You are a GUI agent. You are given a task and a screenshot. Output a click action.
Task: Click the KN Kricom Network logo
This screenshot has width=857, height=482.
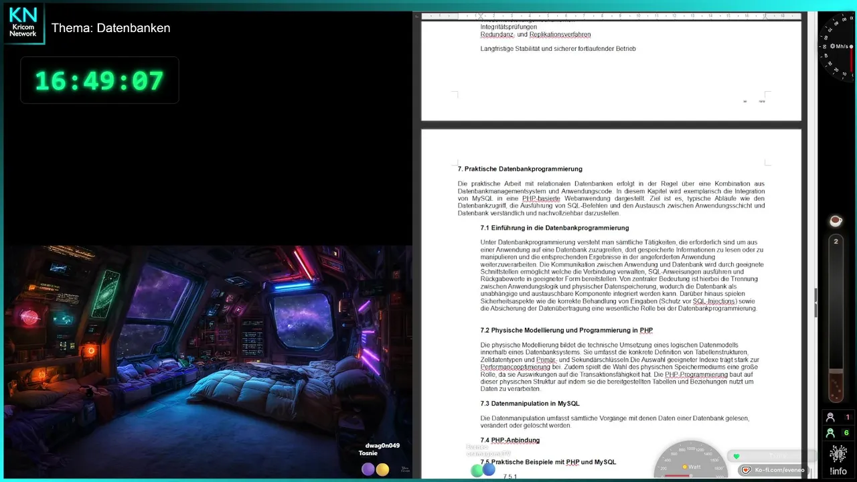click(23, 23)
